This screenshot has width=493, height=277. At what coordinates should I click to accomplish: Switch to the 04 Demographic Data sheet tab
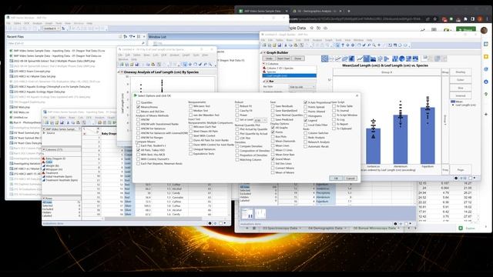click(325, 229)
